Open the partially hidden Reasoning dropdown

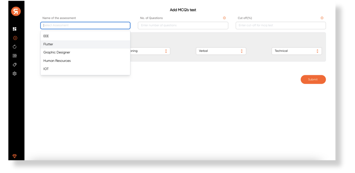(x=150, y=51)
